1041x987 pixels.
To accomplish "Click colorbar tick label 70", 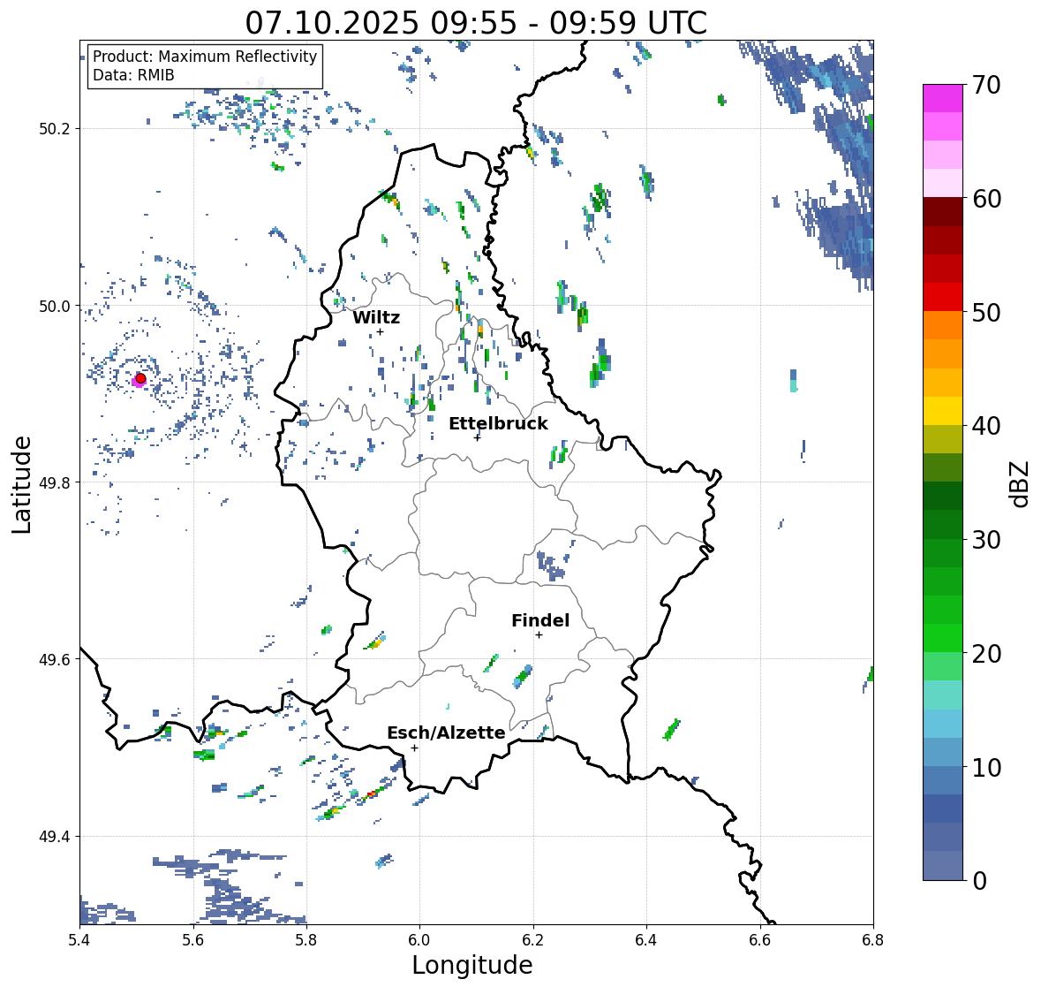I will [x=986, y=85].
